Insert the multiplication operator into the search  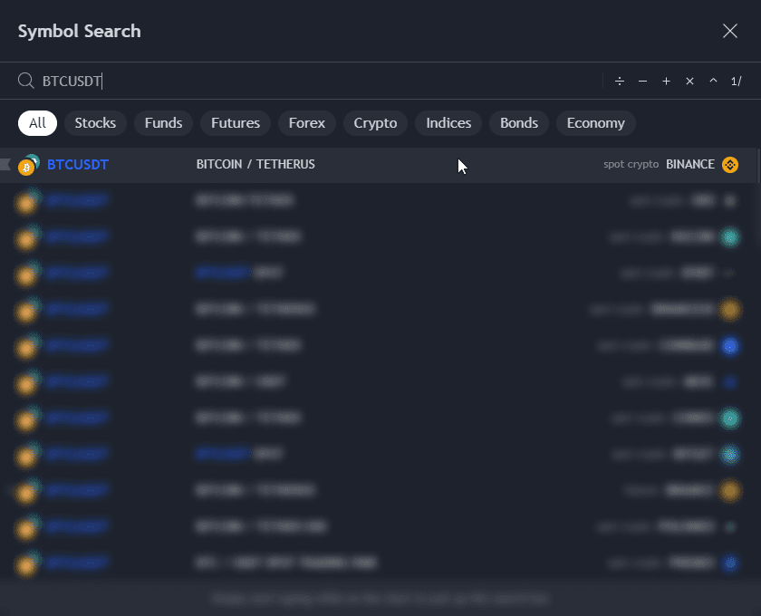(x=689, y=82)
